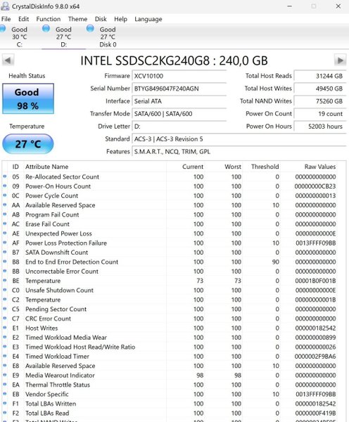
Task: Go to previous disk with left arrow
Action: [x=8, y=60]
